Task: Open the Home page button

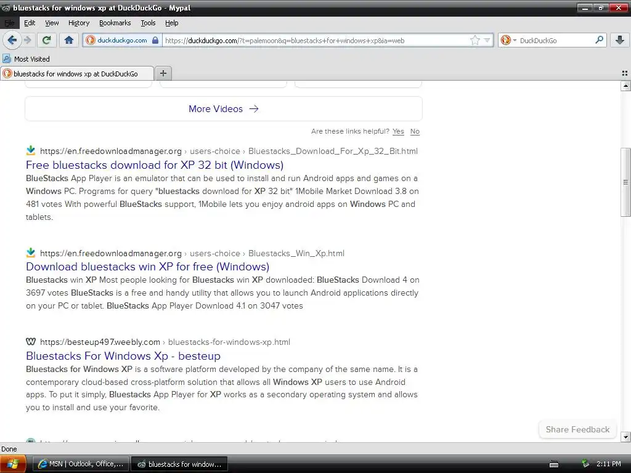Action: pyautogui.click(x=69, y=40)
